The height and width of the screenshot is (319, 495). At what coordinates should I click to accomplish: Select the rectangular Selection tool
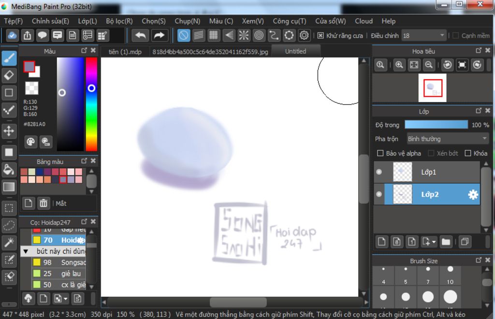click(9, 208)
